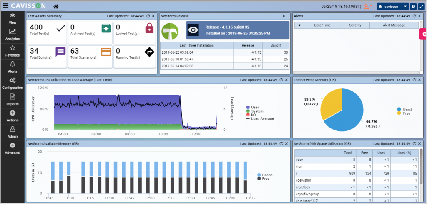
Task: Sort alerts by Severity column
Action: (x=355, y=25)
